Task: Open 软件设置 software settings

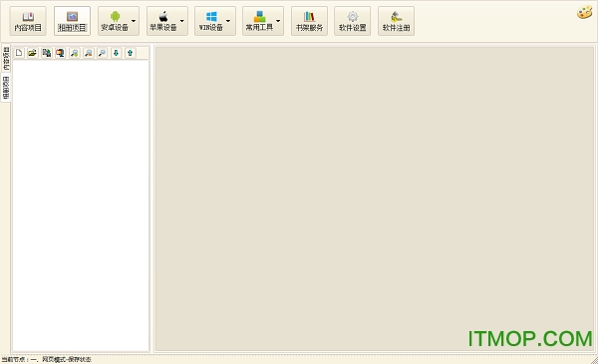Action: (x=353, y=21)
